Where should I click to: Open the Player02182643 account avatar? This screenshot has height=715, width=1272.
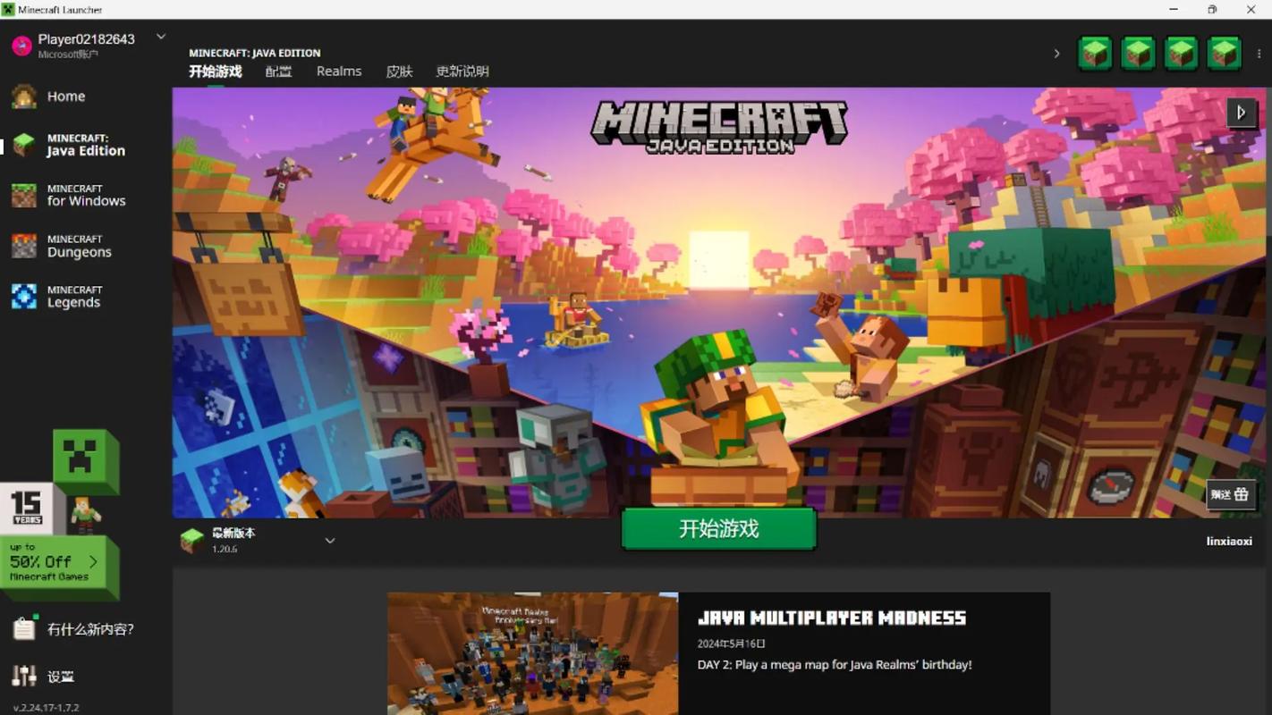21,46
